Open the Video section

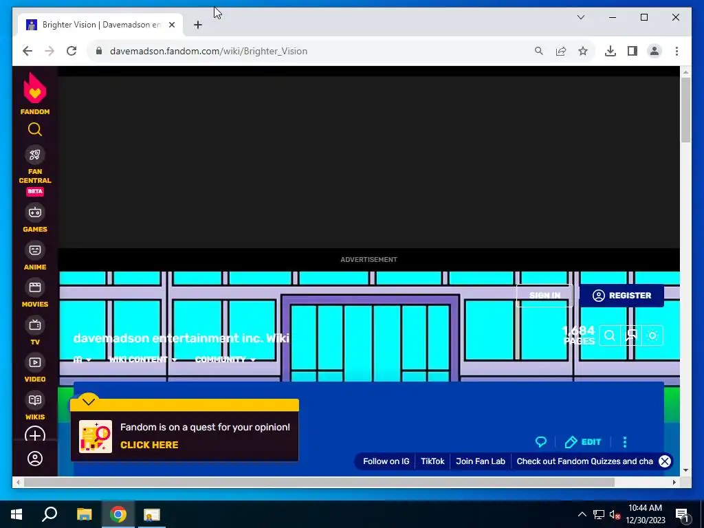(x=35, y=369)
